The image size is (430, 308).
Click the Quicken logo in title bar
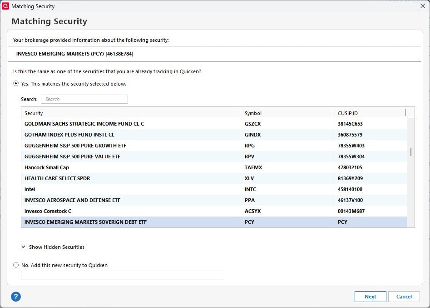pos(6,6)
